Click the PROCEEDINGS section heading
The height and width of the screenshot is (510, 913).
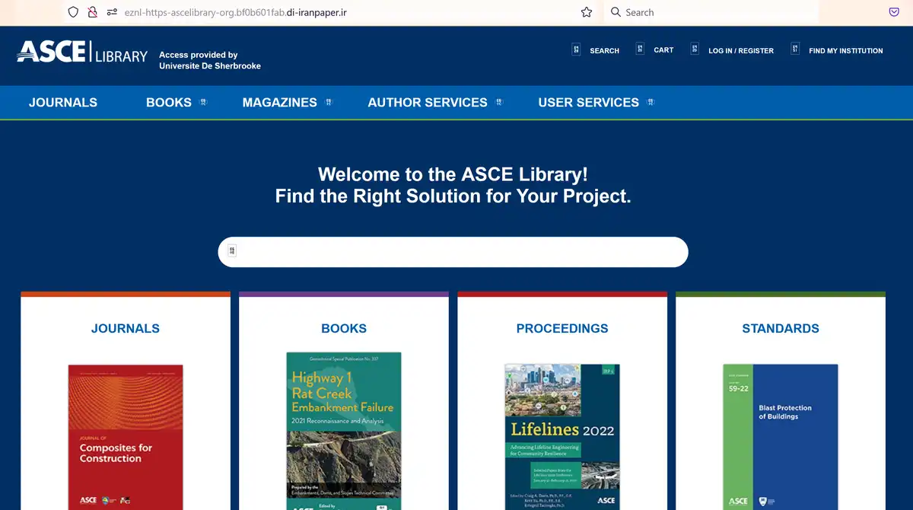[562, 328]
